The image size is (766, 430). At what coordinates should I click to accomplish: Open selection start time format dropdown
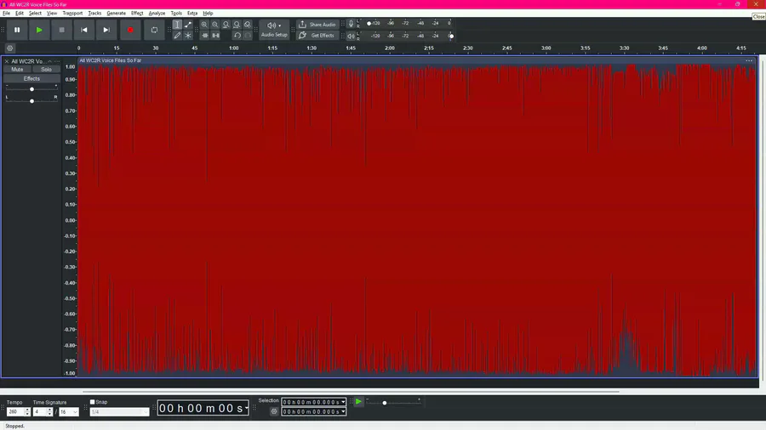coord(343,402)
